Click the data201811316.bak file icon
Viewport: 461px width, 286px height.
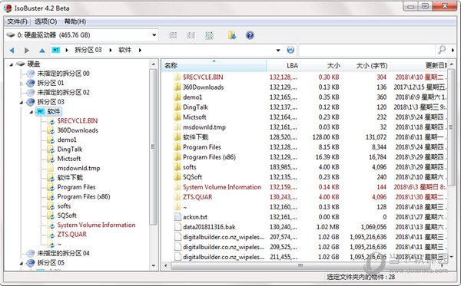pos(177,227)
